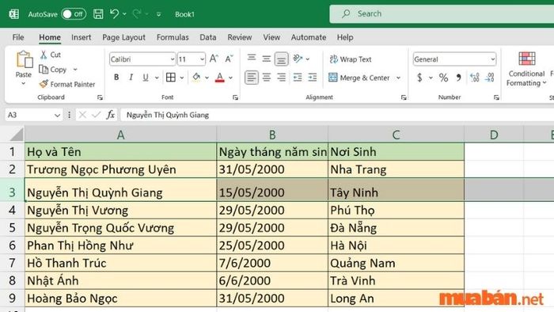
Task: Switch to the Review tab
Action: point(240,37)
